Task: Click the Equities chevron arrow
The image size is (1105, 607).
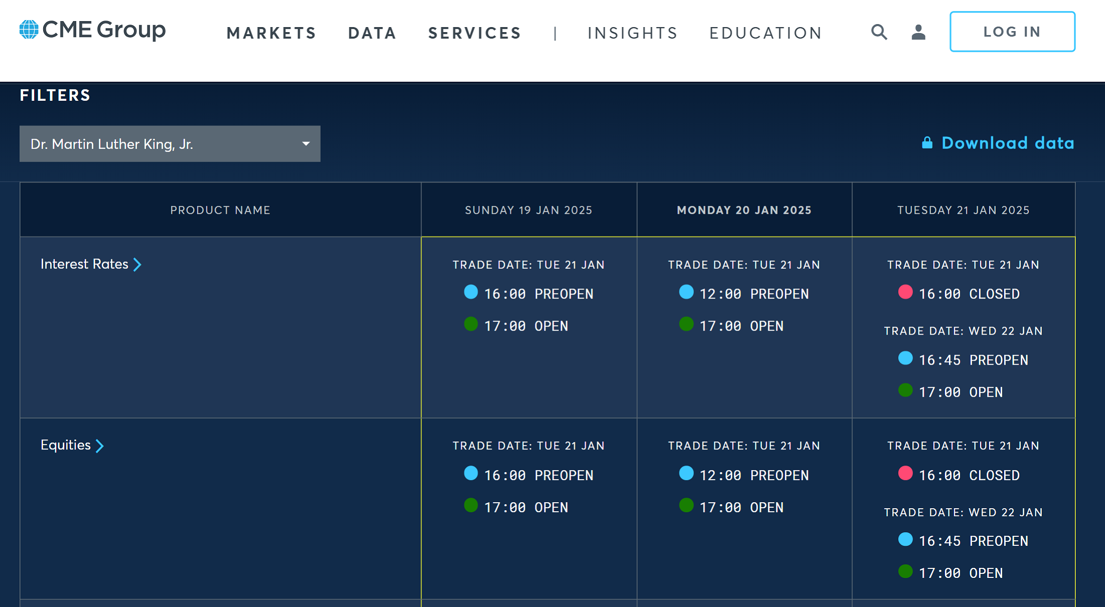Action: coord(100,445)
